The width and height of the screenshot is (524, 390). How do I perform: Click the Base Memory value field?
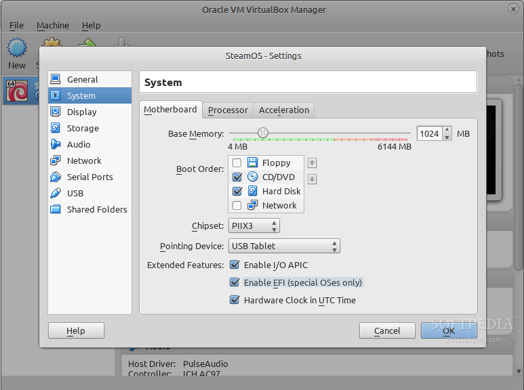(x=429, y=133)
